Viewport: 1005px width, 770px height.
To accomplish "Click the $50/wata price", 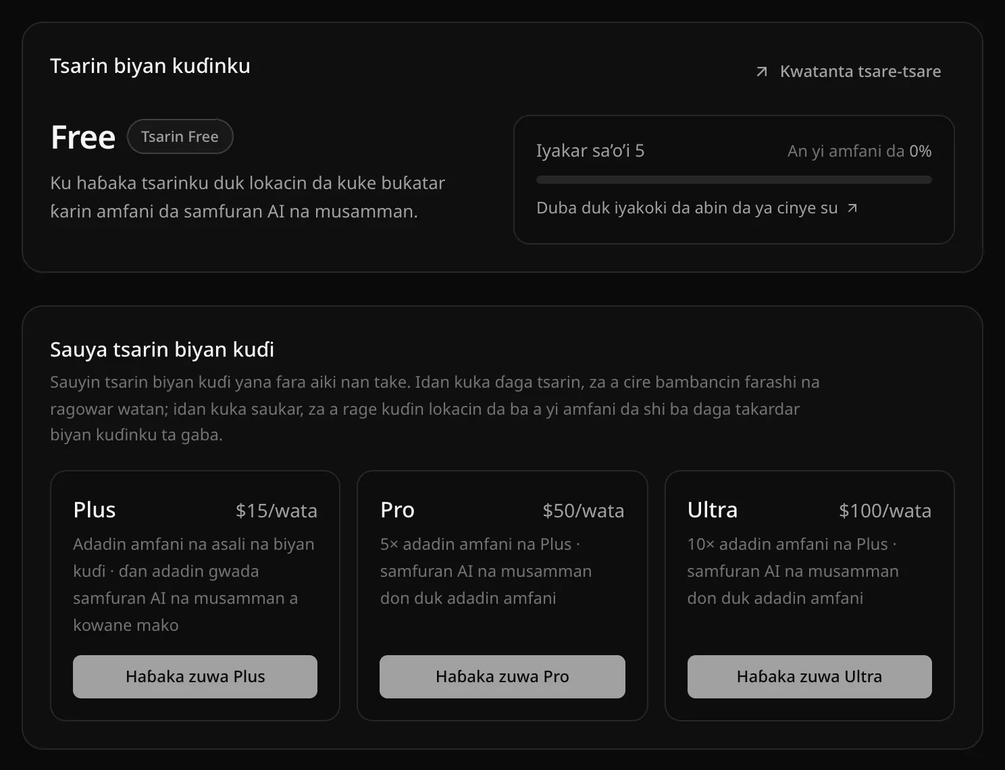I will [584, 511].
